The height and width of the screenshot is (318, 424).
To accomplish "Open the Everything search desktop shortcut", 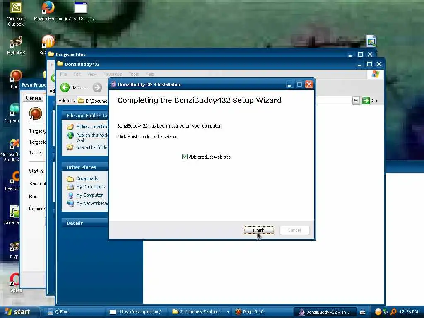I will 13,181.
